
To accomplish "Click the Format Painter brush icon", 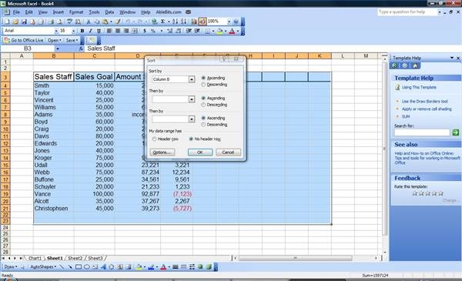I will (x=118, y=22).
